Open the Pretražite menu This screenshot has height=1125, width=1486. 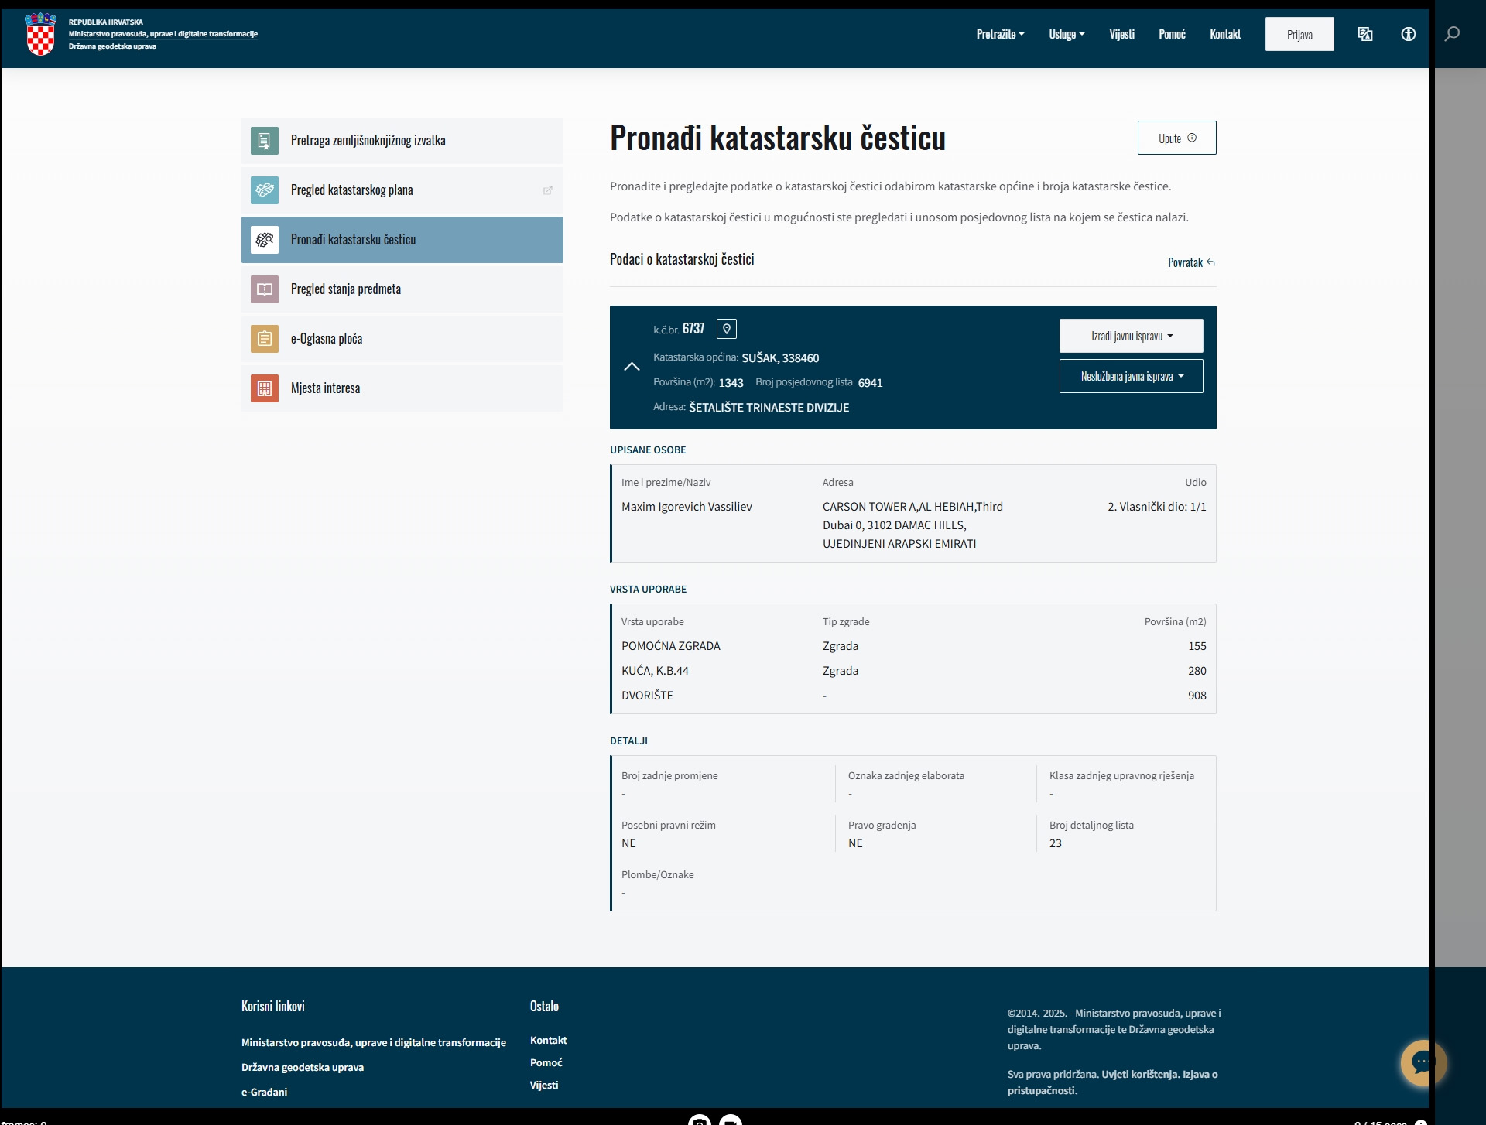[x=1000, y=34]
